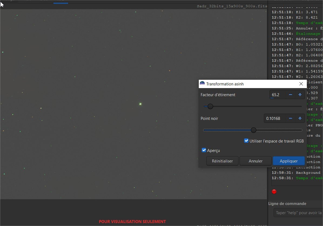
Task: Select the log line '12:51:25: Annuler'
Action: pyautogui.click(x=297, y=28)
